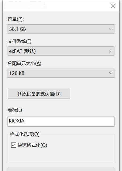
Task: Click the chevron arrow on the 58.1 GB box
Action: pyautogui.click(x=111, y=29)
